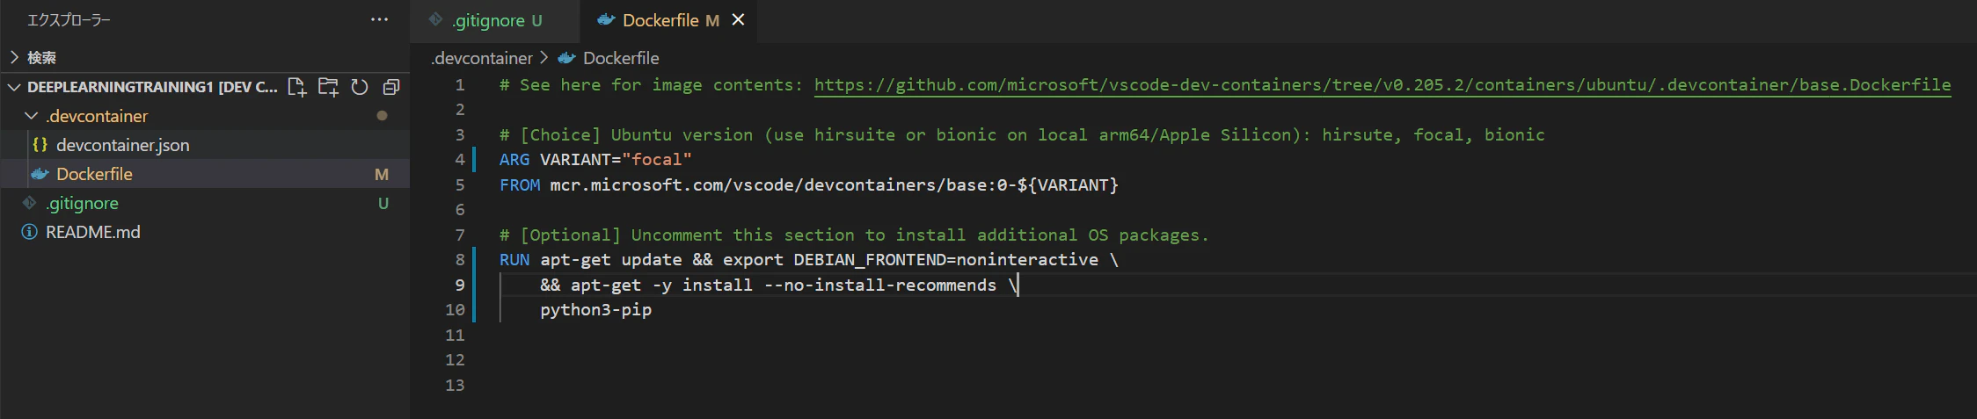Image resolution: width=1977 pixels, height=419 pixels.
Task: Click .devcontainer breadcrumb segment
Action: click(482, 58)
